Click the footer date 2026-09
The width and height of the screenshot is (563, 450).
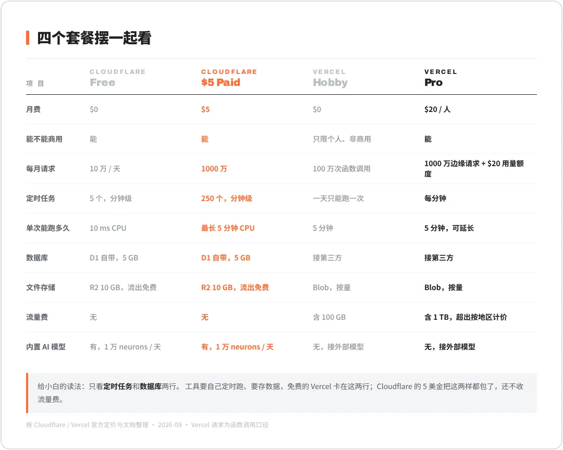(x=170, y=425)
